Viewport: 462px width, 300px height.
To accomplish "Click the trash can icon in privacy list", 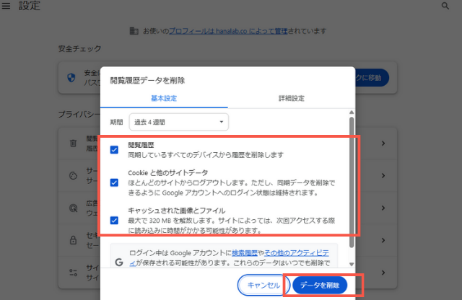I will pos(73,144).
